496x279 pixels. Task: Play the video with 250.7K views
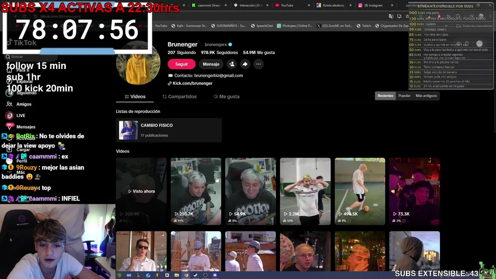(196, 191)
